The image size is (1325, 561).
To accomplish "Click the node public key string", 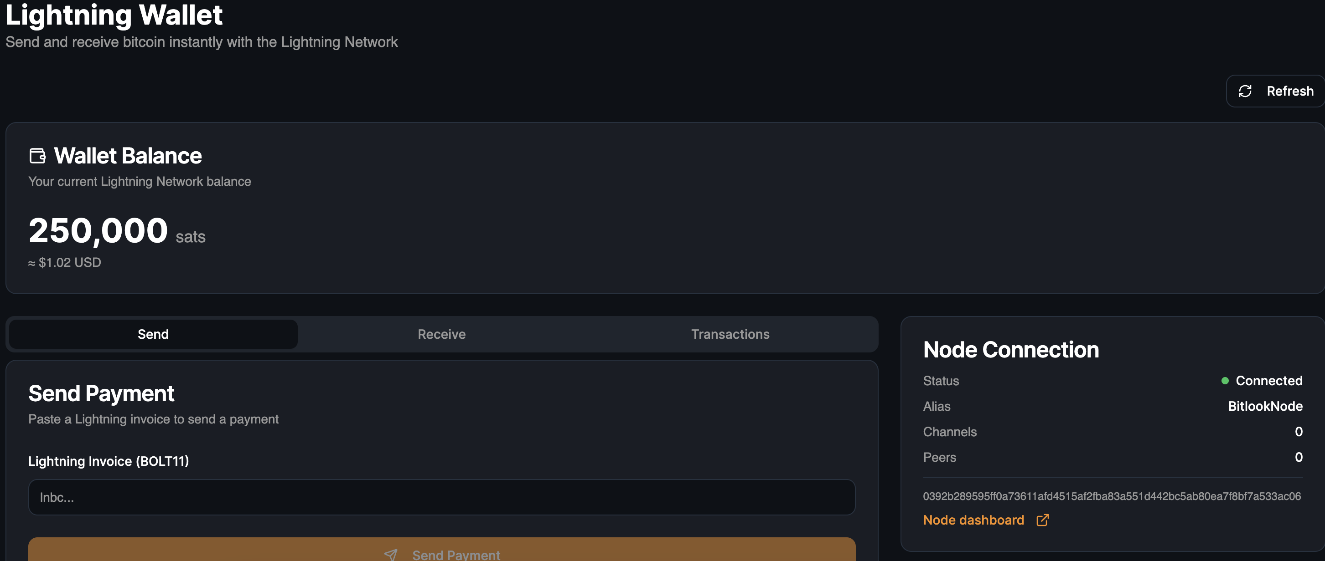I will pyautogui.click(x=1112, y=496).
